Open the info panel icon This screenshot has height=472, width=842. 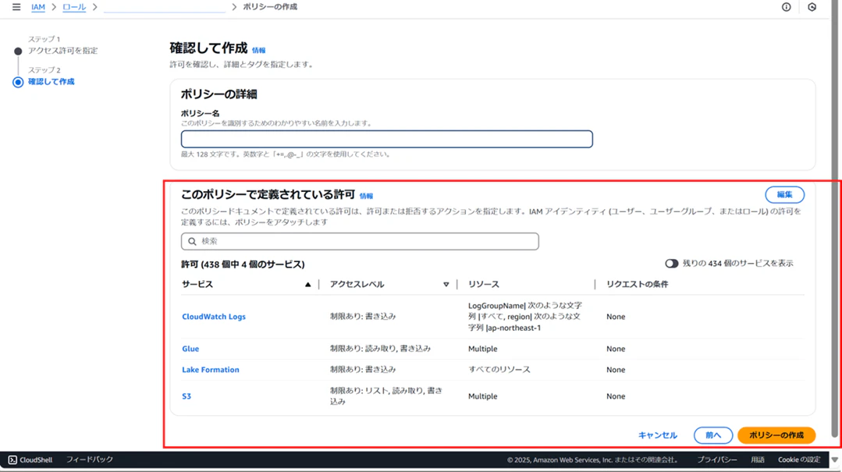[786, 7]
